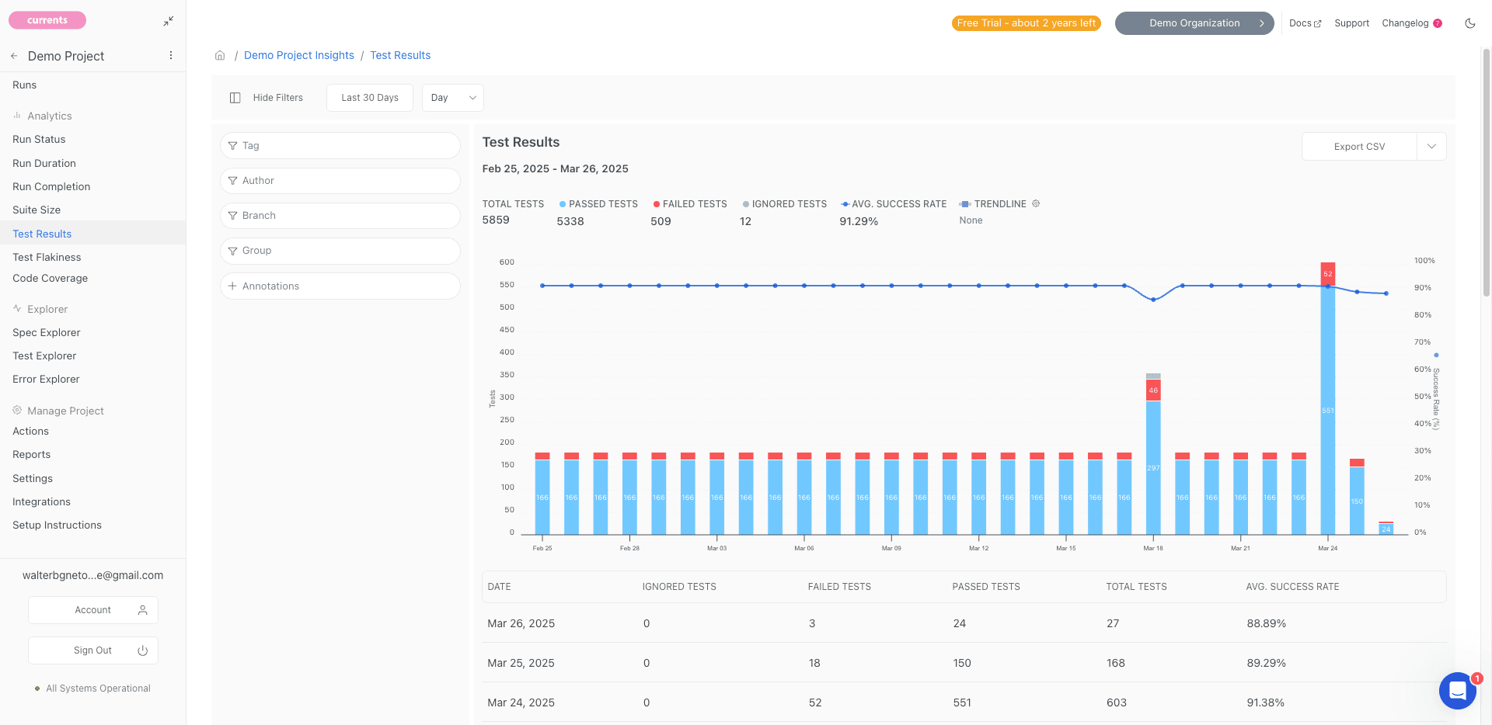1492x725 pixels.
Task: Click the Annotations filter field
Action: tap(340, 286)
